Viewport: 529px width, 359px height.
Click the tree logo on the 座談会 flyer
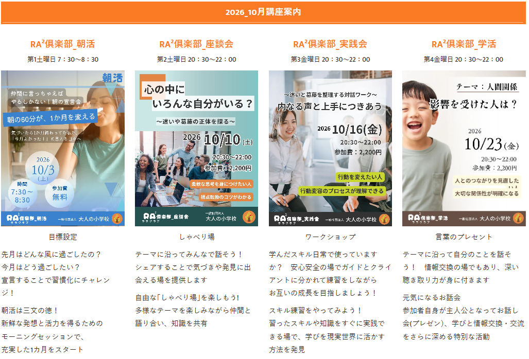[x=249, y=217]
